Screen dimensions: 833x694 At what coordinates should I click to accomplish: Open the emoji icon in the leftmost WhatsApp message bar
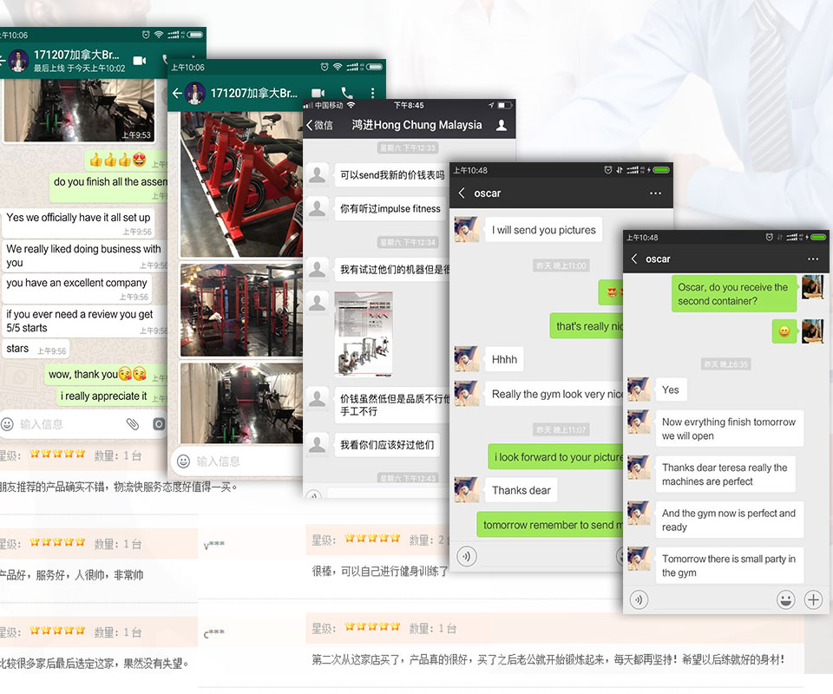(8, 424)
